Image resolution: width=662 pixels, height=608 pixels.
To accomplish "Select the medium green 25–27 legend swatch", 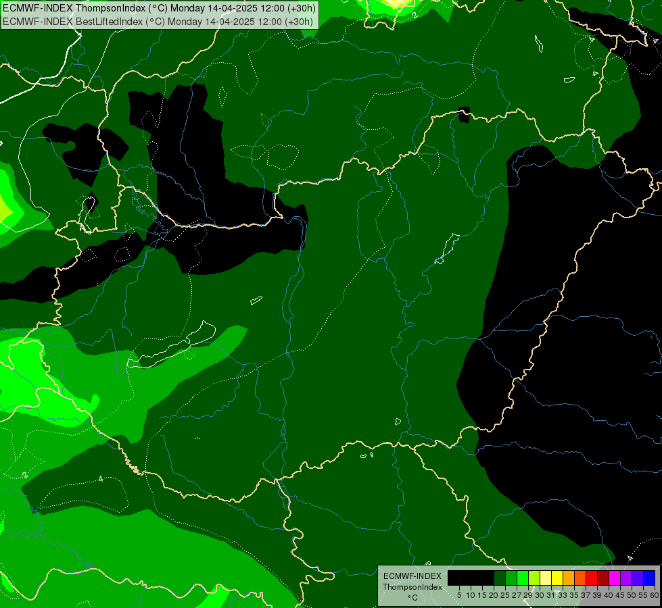I will [x=511, y=578].
